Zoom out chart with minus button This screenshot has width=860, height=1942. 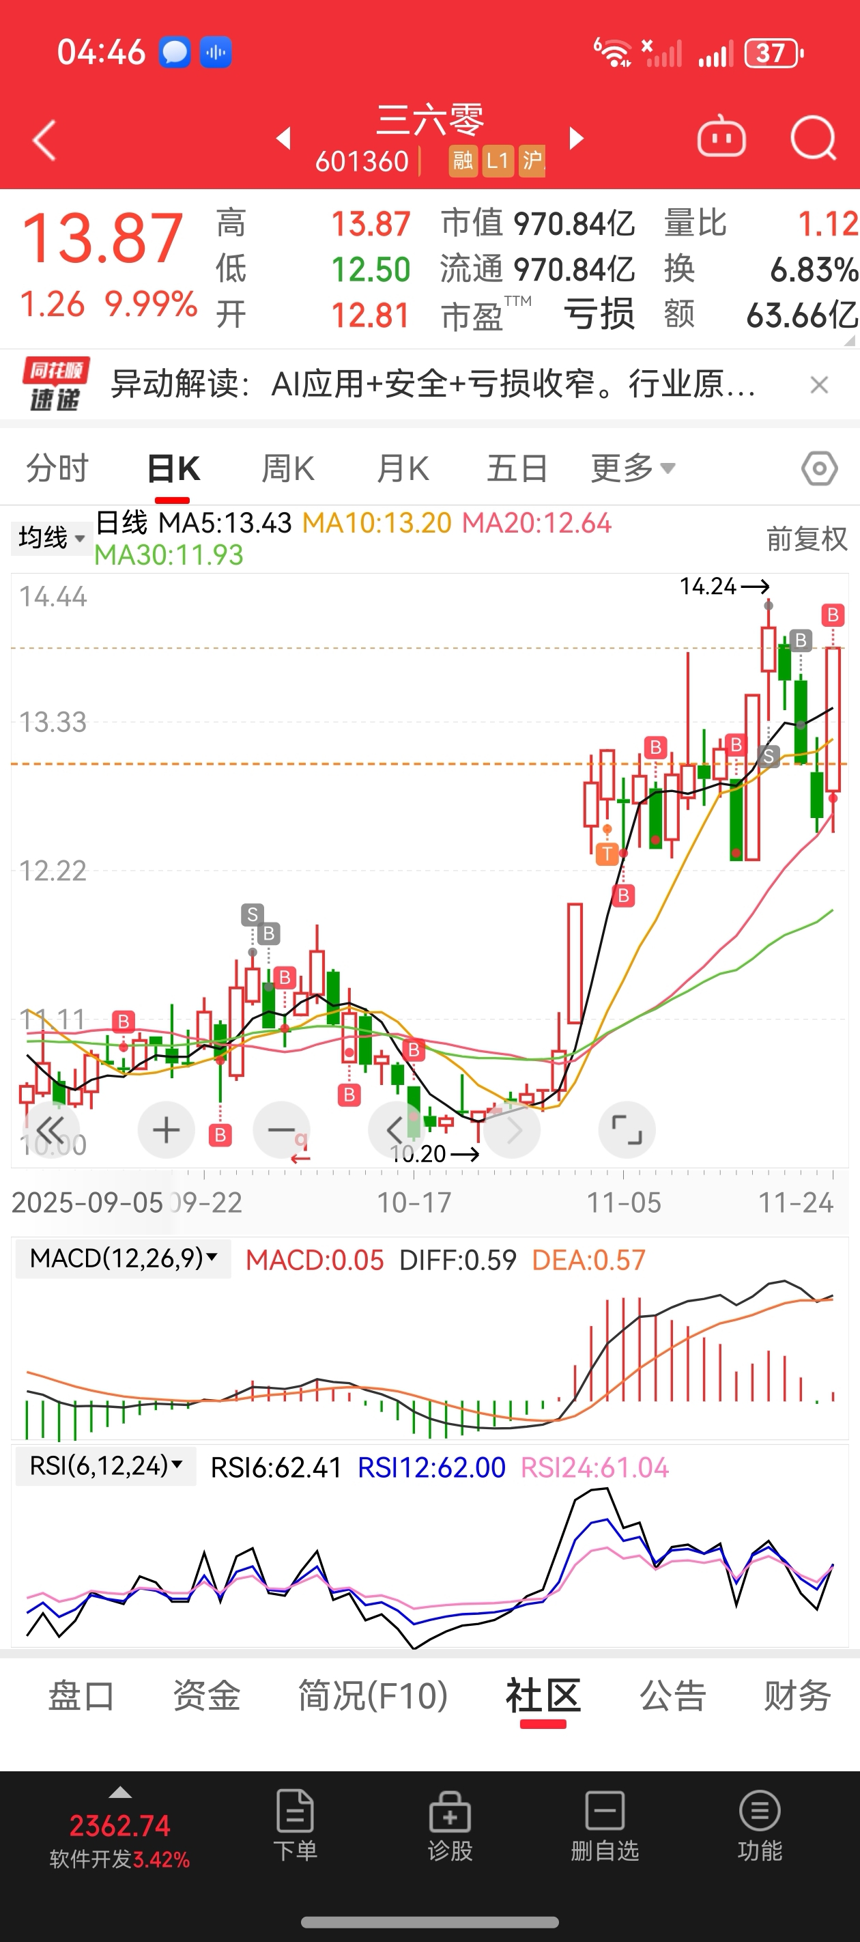point(281,1130)
